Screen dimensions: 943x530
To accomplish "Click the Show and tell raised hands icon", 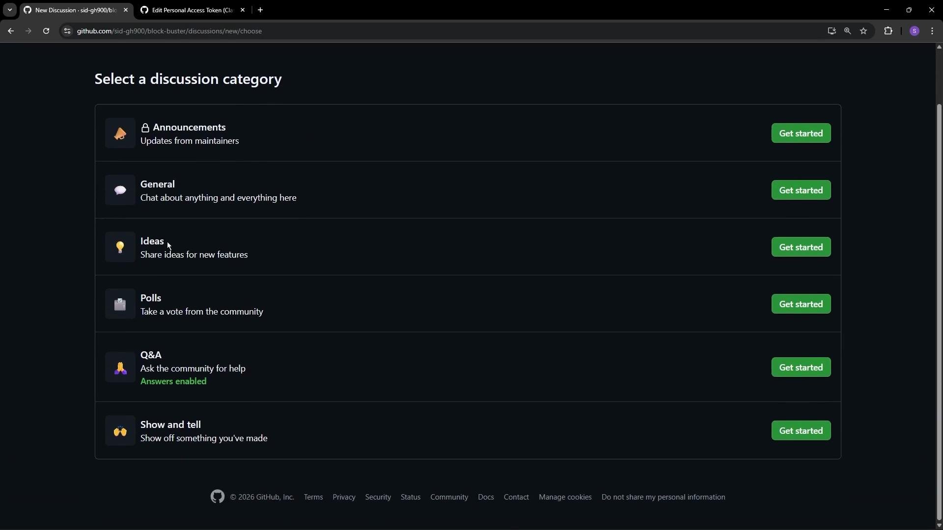I will pos(120,431).
